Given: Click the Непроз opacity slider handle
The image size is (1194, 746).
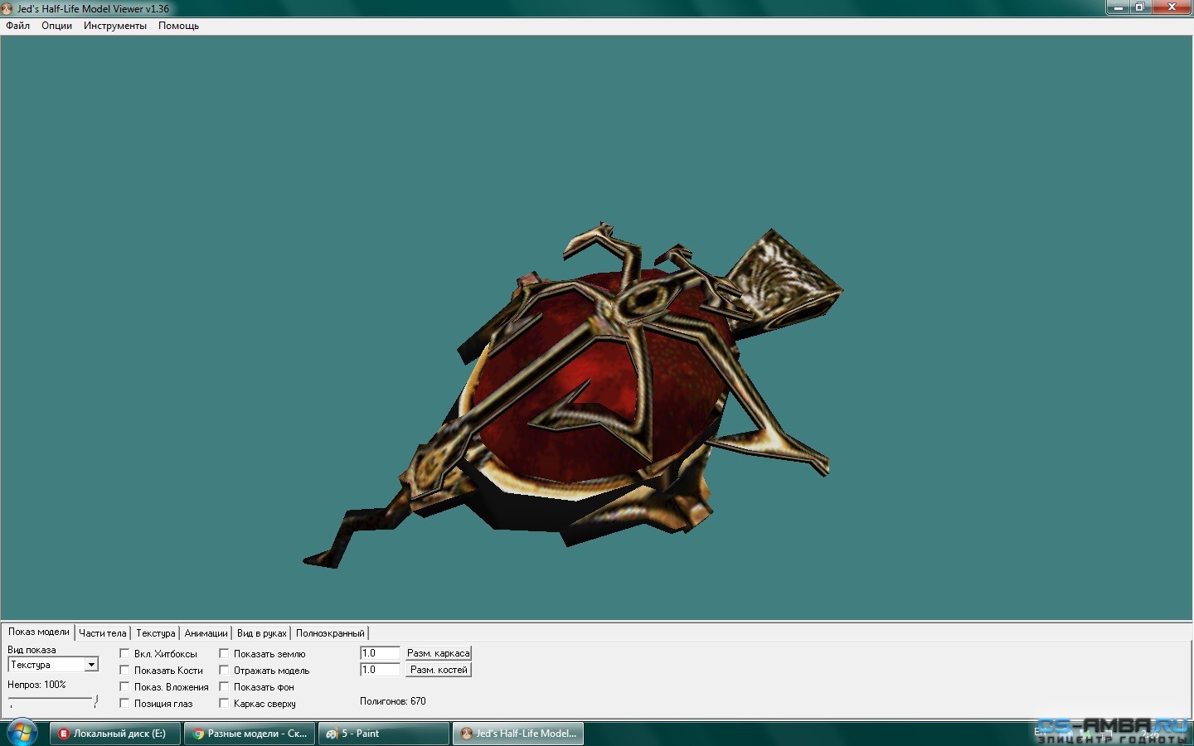Looking at the screenshot, I should (x=95, y=700).
